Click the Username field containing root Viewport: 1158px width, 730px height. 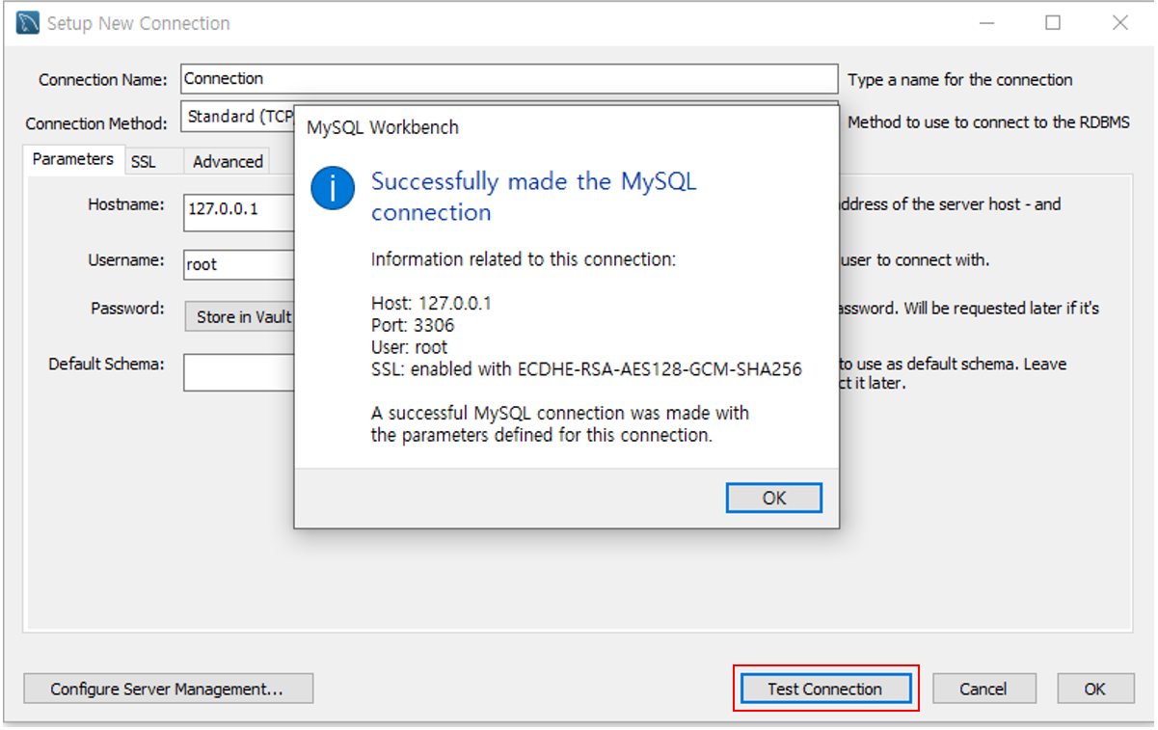pyautogui.click(x=236, y=264)
